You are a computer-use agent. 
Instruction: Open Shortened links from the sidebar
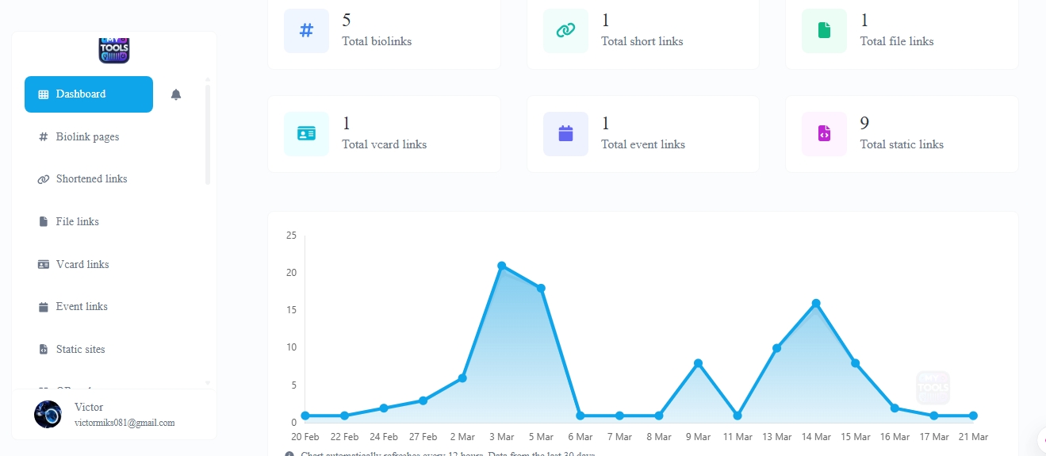[x=91, y=179]
